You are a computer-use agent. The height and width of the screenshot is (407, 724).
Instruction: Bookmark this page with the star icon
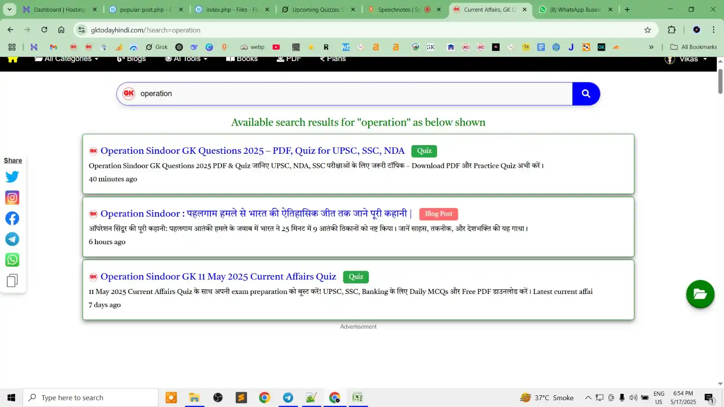click(x=648, y=30)
